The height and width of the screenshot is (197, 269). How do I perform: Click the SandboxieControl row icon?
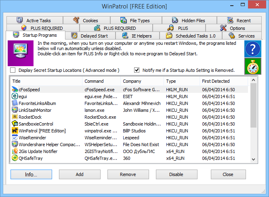pos(15,124)
